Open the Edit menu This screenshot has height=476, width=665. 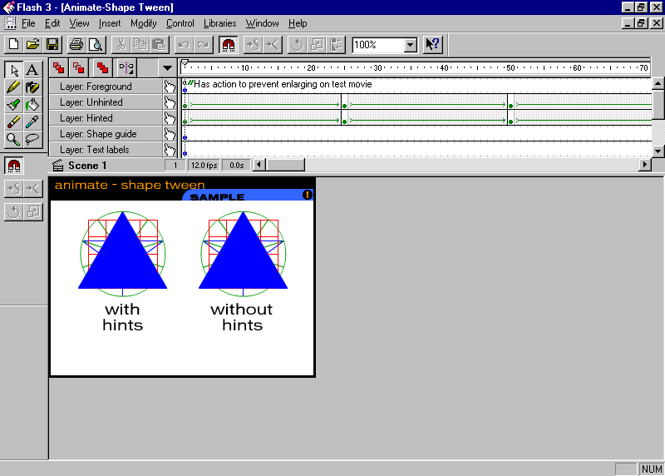[52, 23]
